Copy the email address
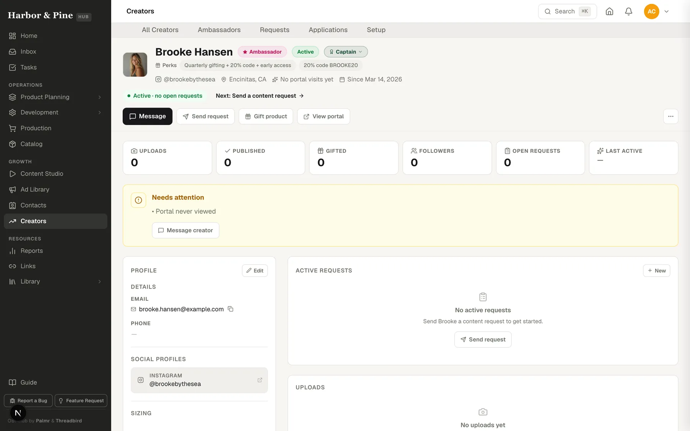This screenshot has width=690, height=431. (230, 309)
